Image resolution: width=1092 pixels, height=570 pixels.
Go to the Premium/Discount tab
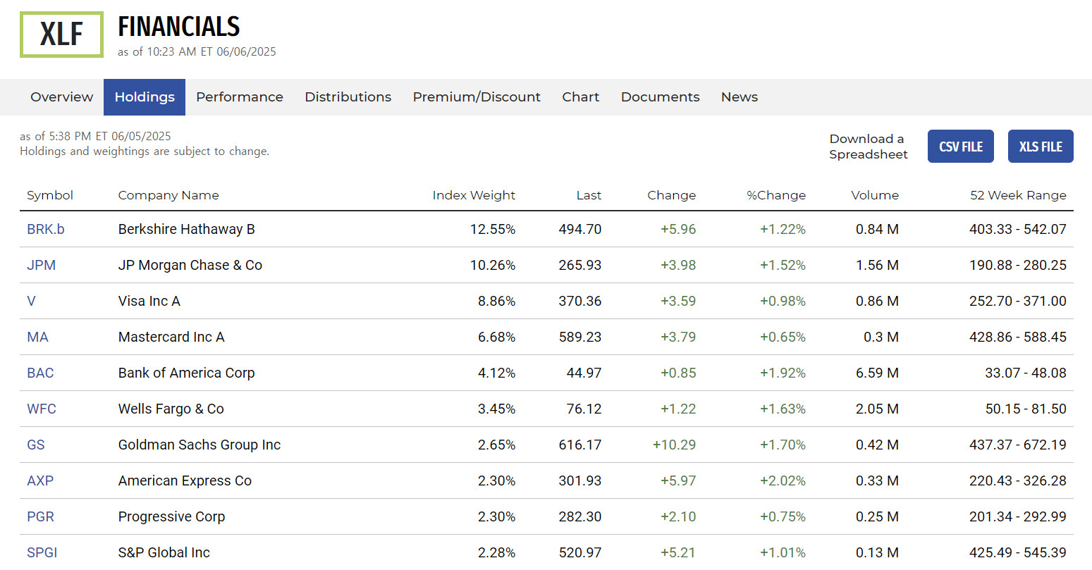pos(477,97)
